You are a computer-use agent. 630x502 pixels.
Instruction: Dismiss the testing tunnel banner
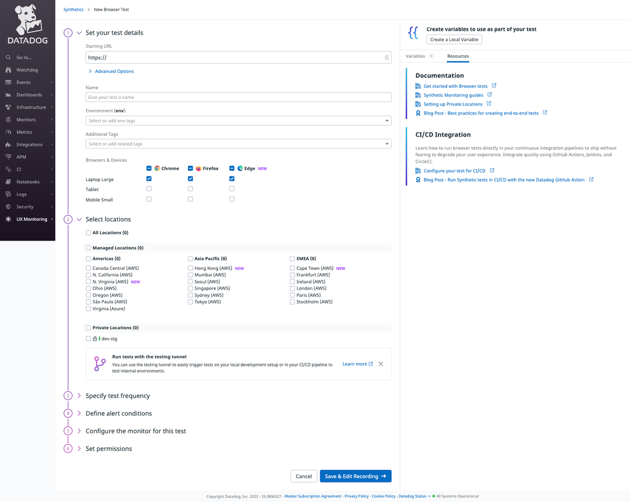381,364
